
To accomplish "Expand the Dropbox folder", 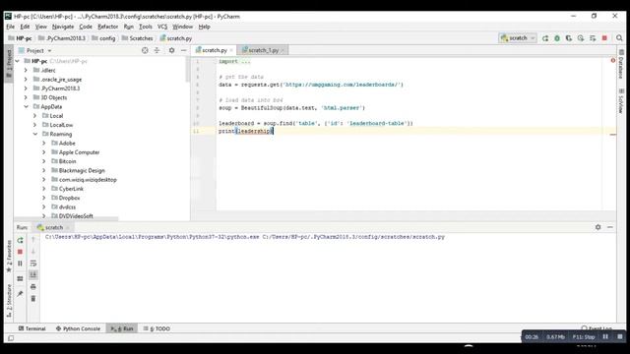I will (x=43, y=198).
